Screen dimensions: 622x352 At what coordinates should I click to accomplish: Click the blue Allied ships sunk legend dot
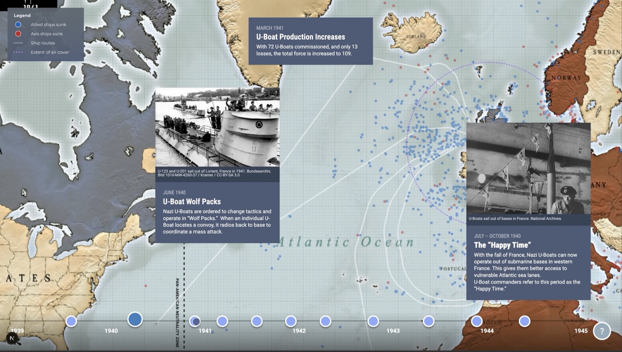[x=18, y=24]
